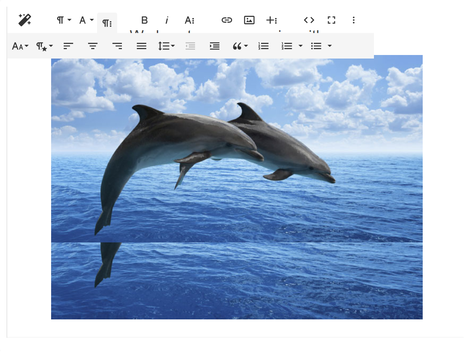This screenshot has width=464, height=352.
Task: Open the Paragraph Style dropdown
Action: [x=44, y=46]
